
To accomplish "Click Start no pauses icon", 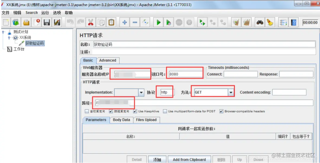I will 169,22.
